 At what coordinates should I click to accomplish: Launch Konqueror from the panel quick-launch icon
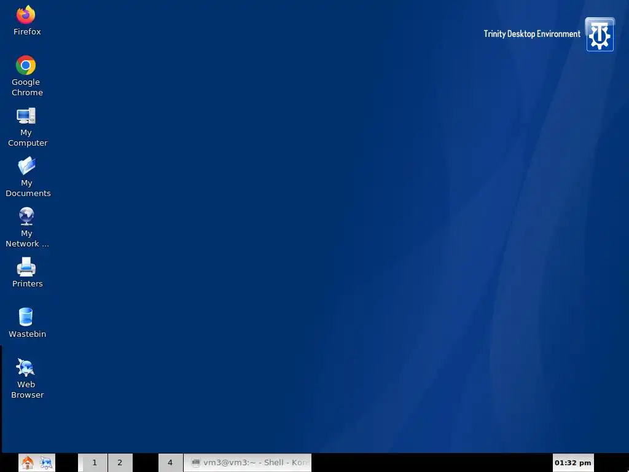tap(45, 463)
